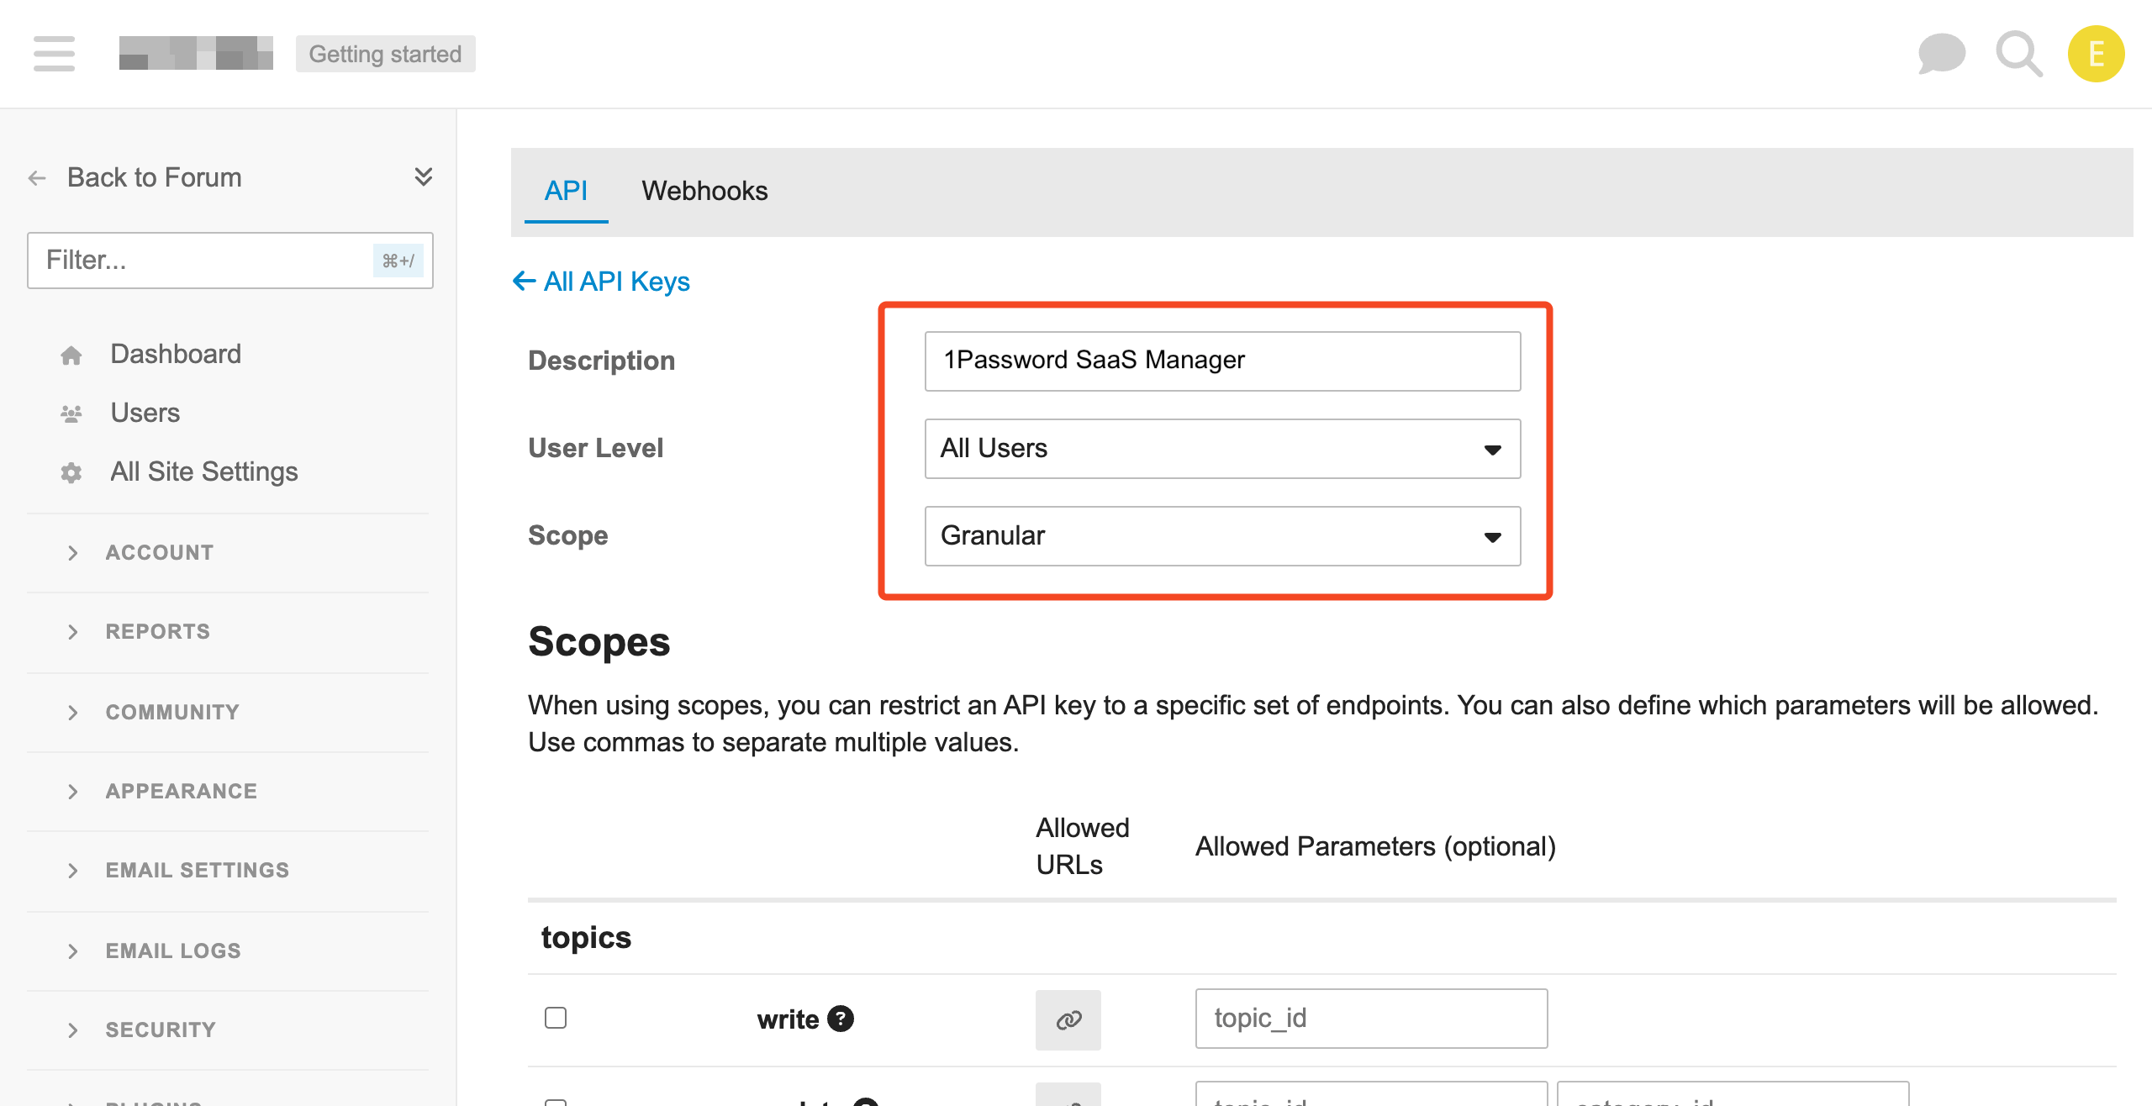Screen dimensions: 2152x1106
Task: Click the back arrow beside Back to Forum
Action: click(x=37, y=178)
